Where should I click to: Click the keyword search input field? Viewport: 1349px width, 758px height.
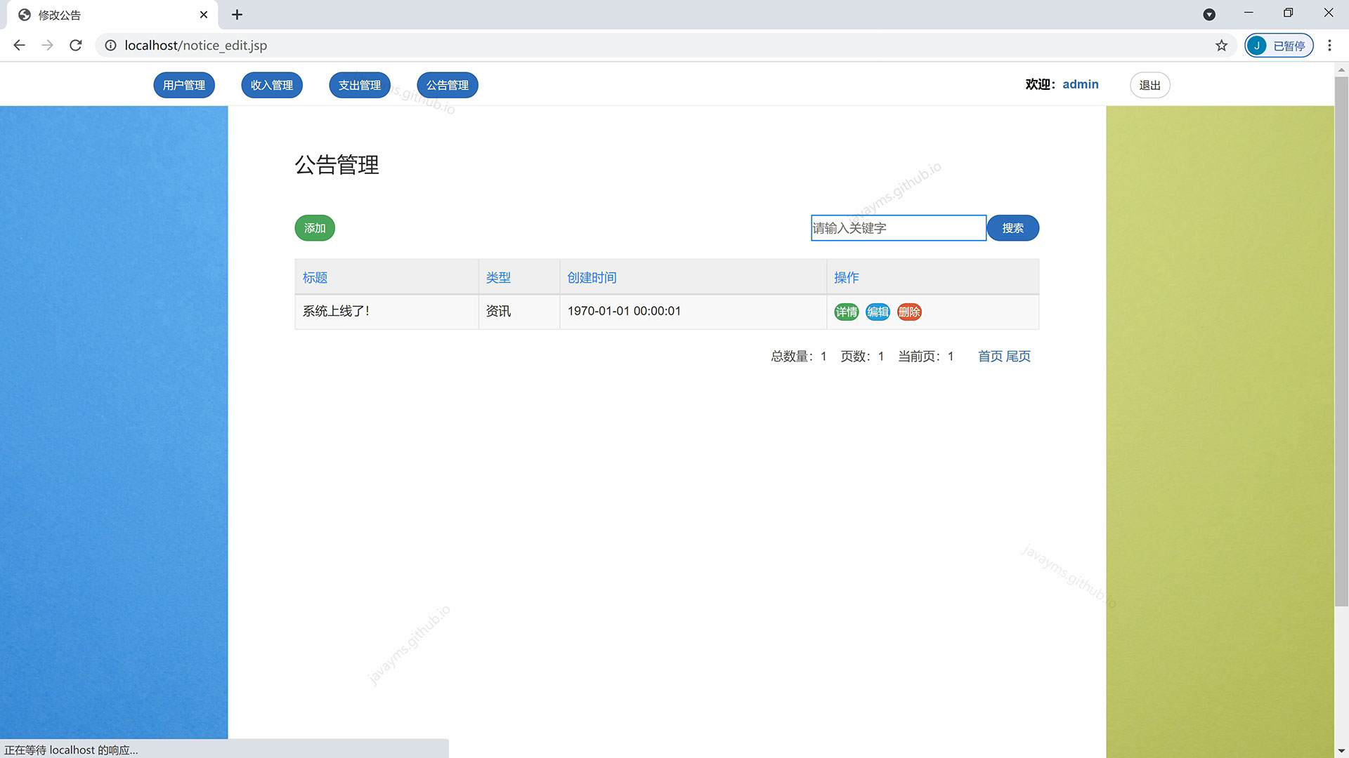pyautogui.click(x=898, y=227)
